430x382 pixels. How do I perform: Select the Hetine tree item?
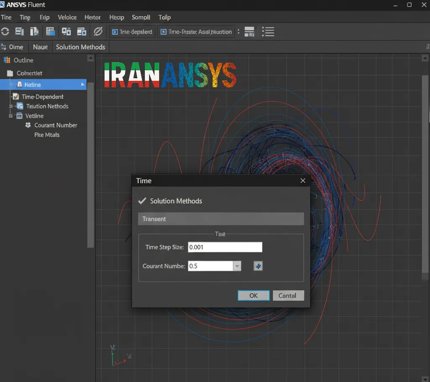[43, 85]
